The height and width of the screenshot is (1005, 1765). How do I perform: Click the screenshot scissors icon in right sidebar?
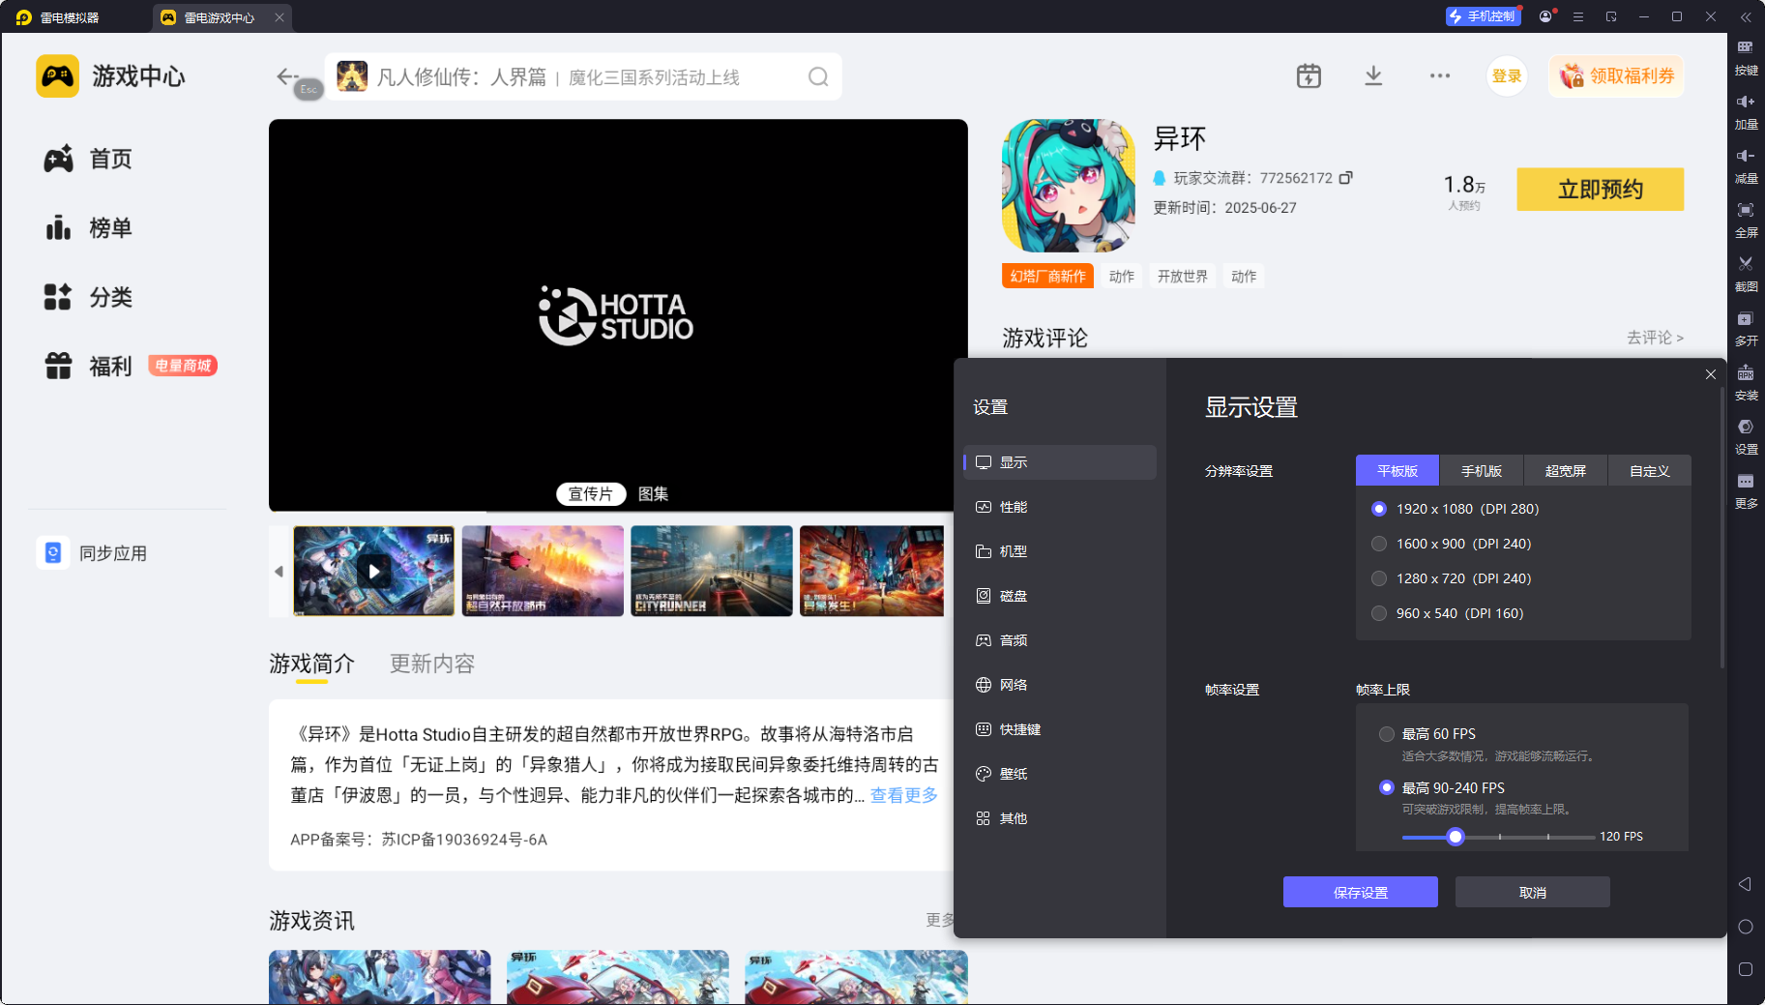[x=1746, y=264]
